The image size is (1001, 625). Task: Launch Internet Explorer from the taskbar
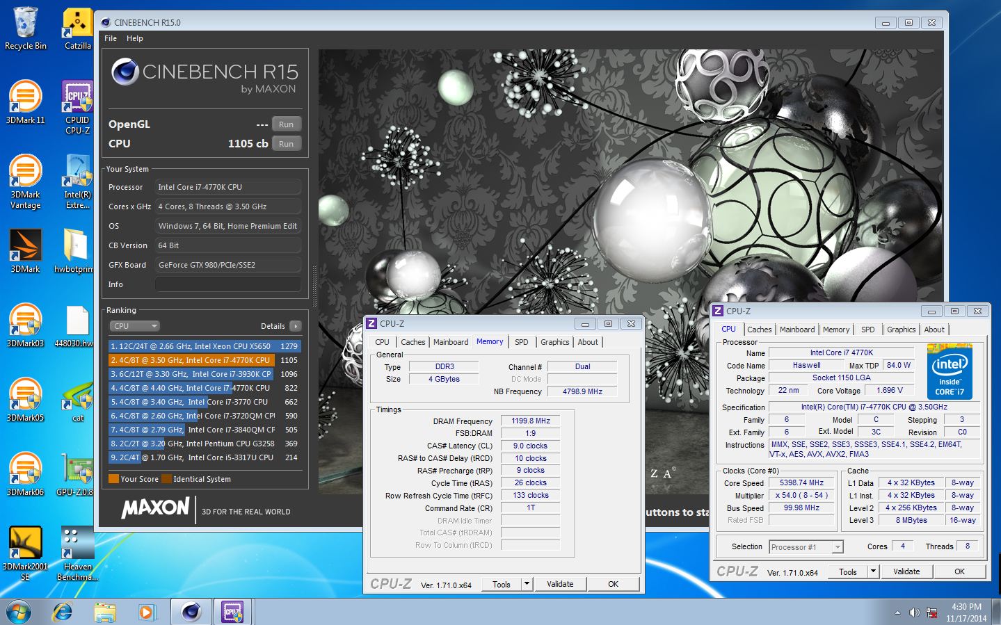tap(63, 612)
